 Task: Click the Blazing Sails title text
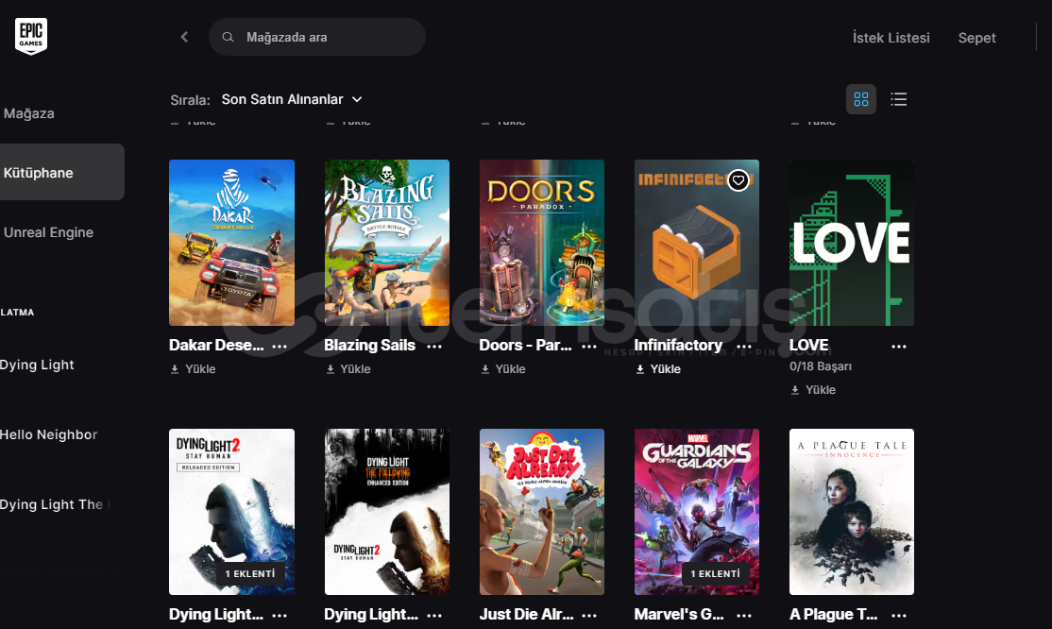click(369, 345)
